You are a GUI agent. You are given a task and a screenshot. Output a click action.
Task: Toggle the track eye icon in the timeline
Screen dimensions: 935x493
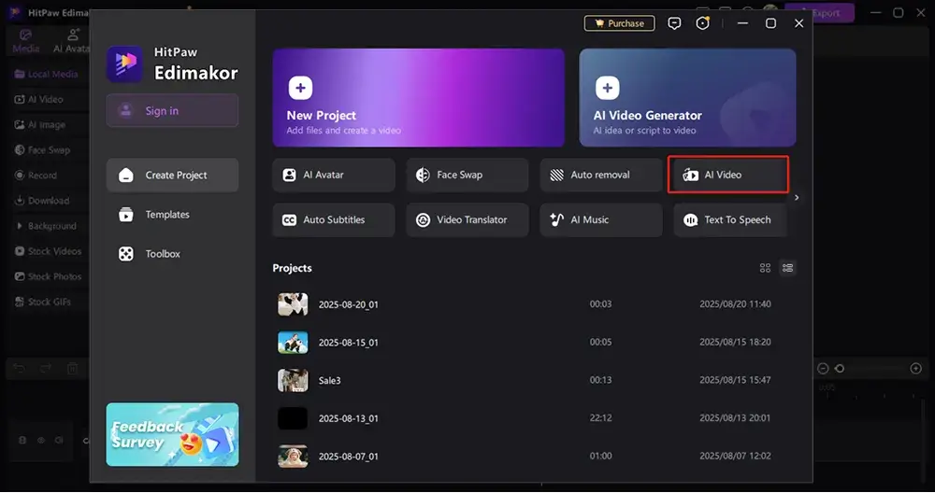[x=41, y=441]
